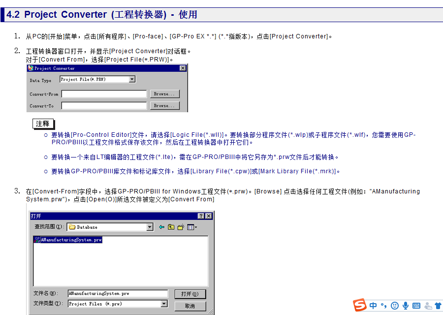Click the 打开(O) open button
443x315 pixels.
[x=190, y=294]
